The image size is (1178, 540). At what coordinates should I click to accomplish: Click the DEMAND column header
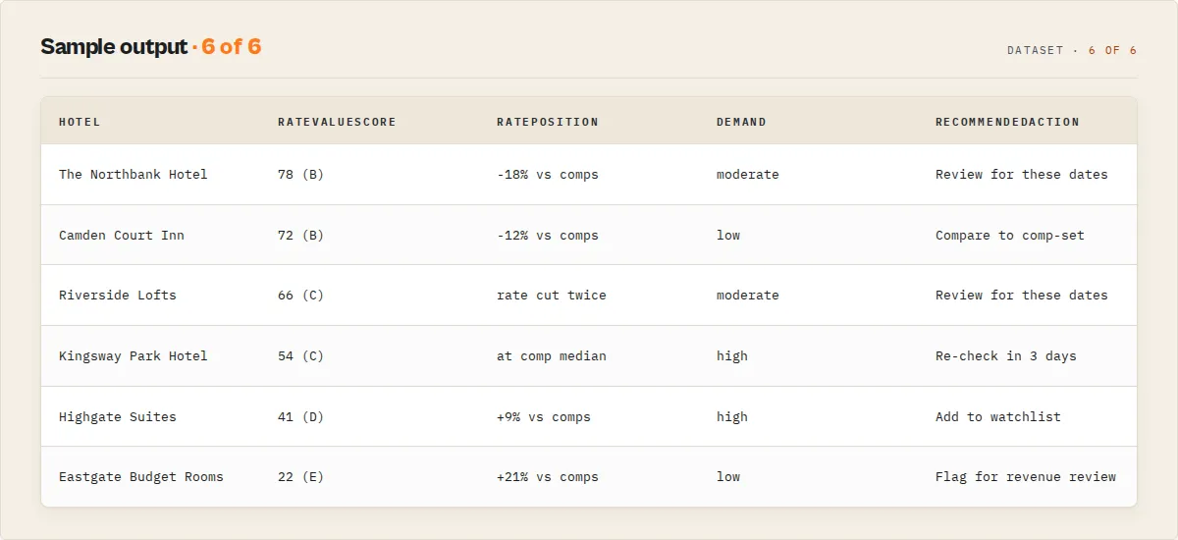pyautogui.click(x=741, y=122)
